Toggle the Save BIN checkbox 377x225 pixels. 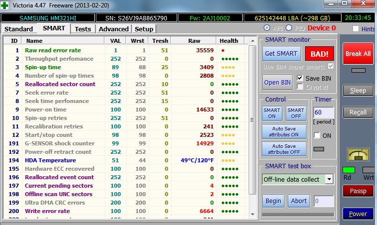tap(300, 78)
